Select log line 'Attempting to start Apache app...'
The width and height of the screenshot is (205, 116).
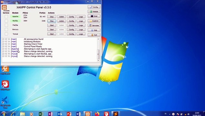point(38,49)
